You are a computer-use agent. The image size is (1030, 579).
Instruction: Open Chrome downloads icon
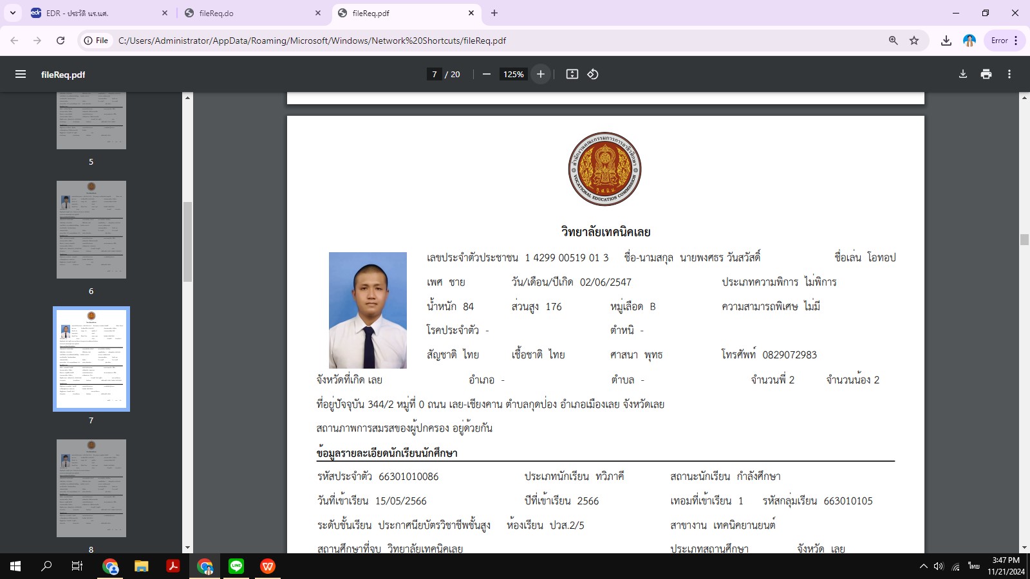coord(946,41)
